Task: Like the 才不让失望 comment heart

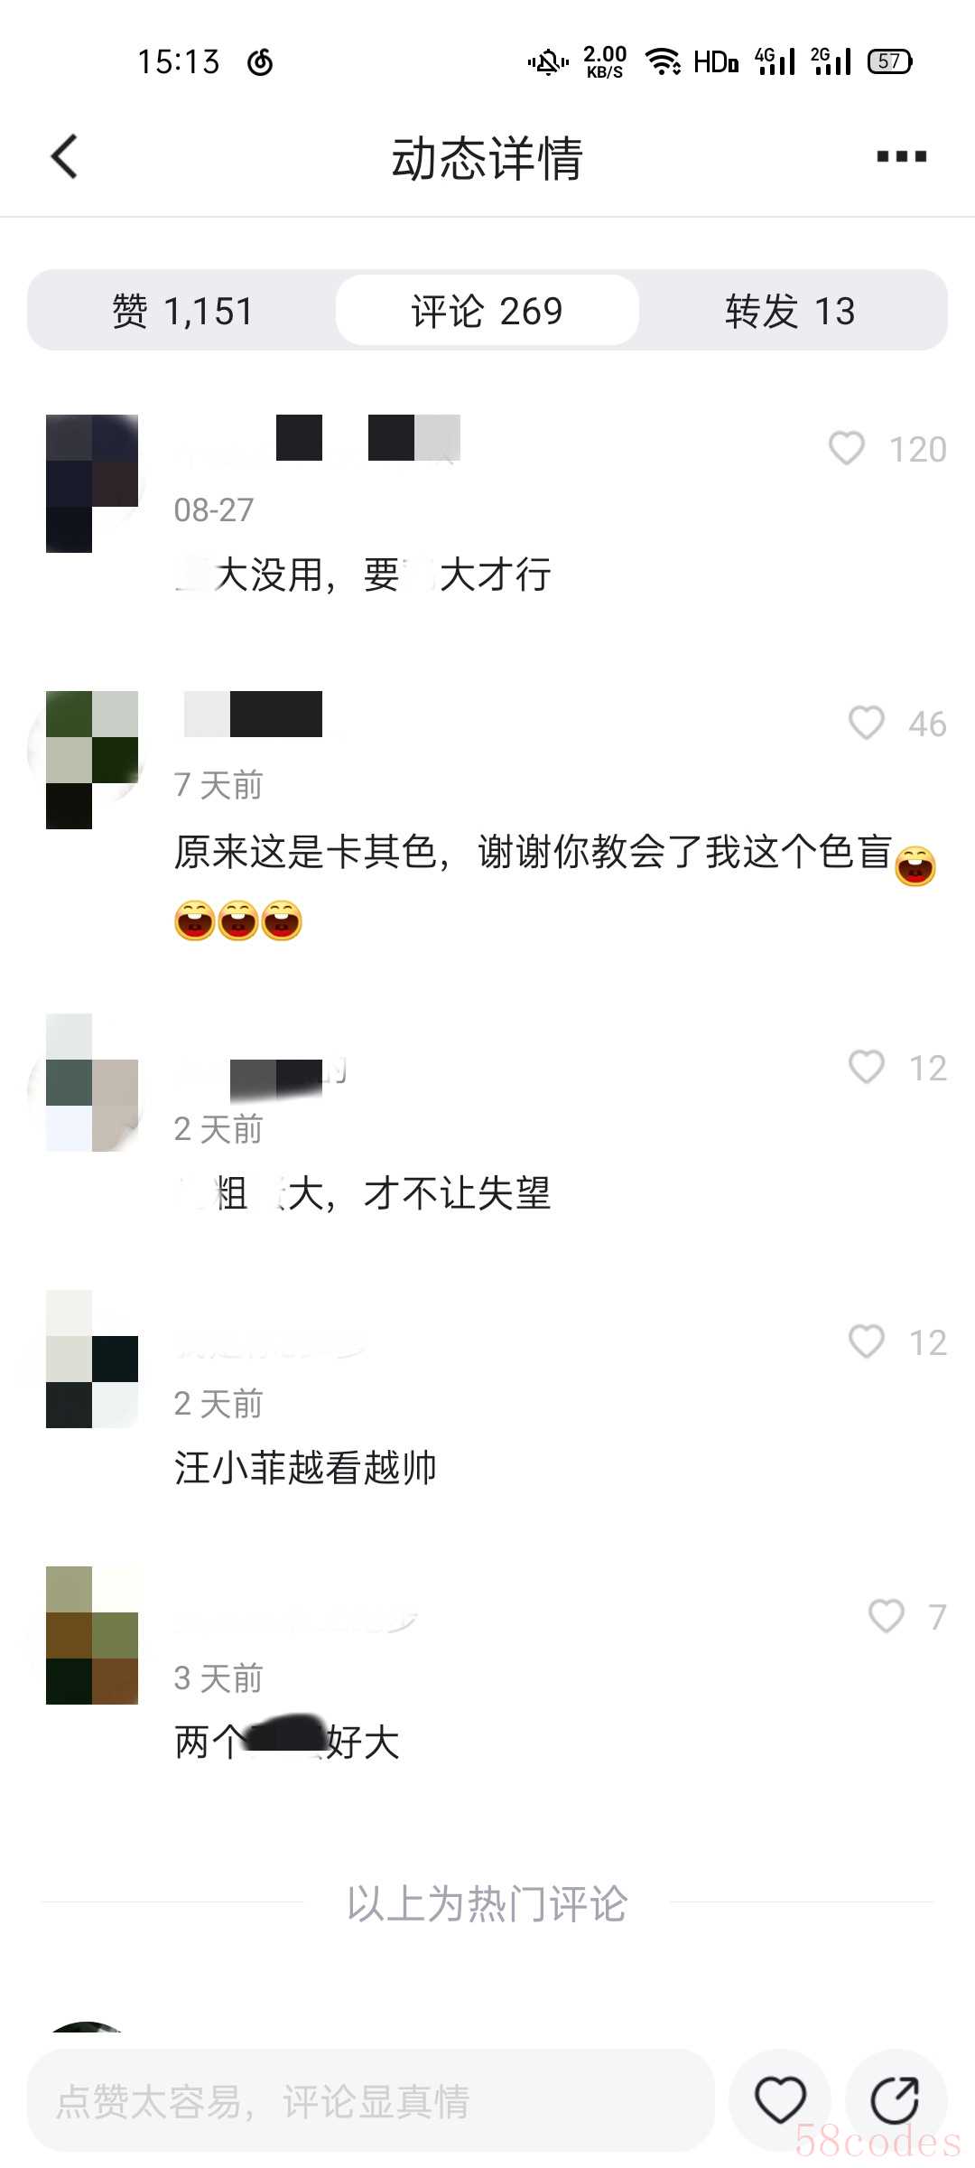Action: click(x=866, y=1067)
